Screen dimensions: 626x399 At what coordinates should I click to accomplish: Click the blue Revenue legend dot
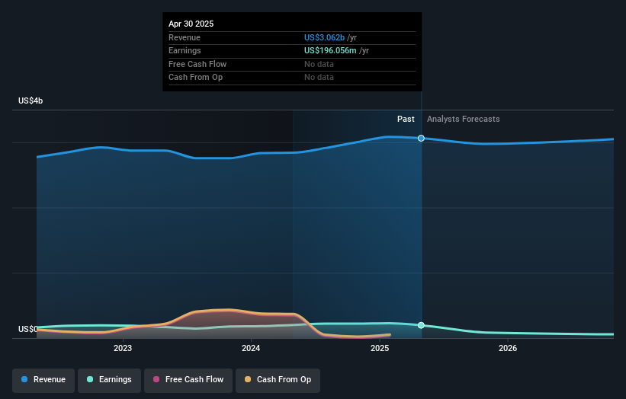tap(24, 379)
